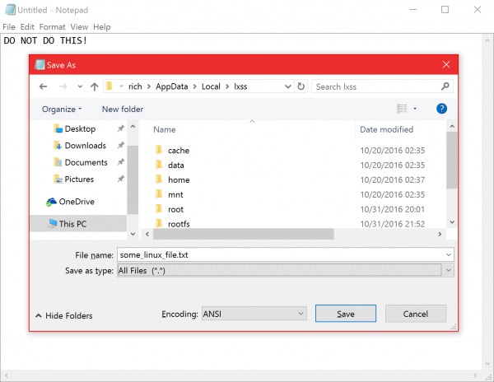Image resolution: width=494 pixels, height=382 pixels.
Task: Click the New folder button
Action: (x=123, y=109)
